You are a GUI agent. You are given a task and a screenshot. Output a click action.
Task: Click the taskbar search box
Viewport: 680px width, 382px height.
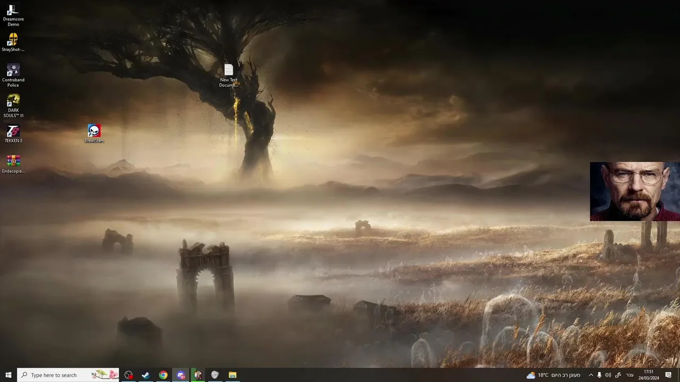pyautogui.click(x=69, y=375)
